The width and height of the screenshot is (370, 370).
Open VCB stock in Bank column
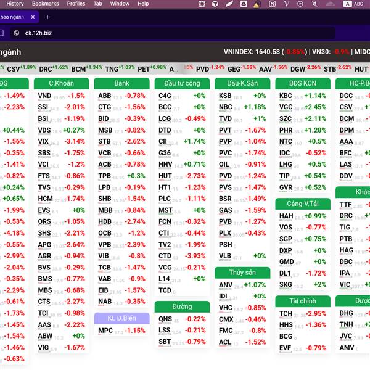(121, 153)
